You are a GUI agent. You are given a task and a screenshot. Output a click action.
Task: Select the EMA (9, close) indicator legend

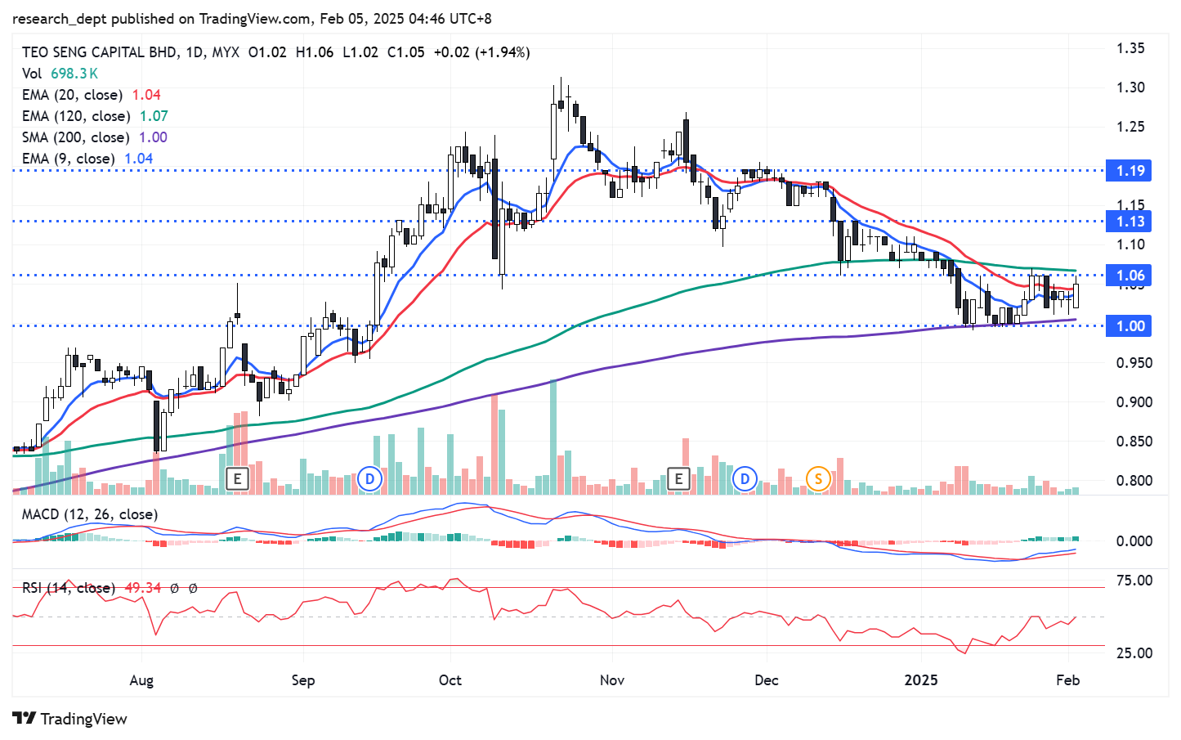pos(69,159)
